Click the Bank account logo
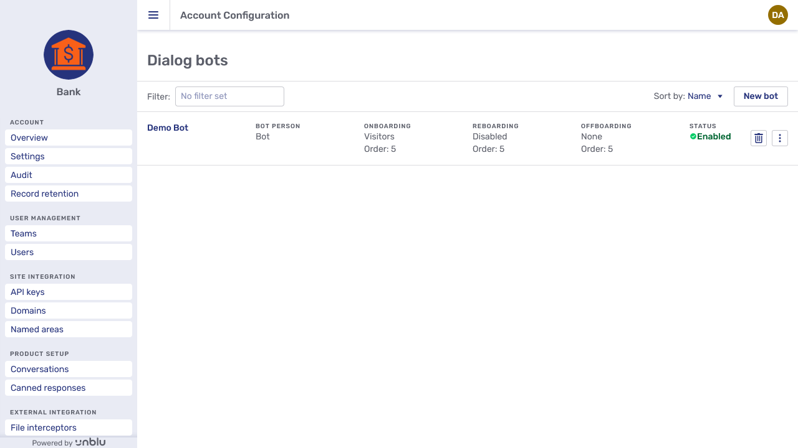Viewport: 798px width, 448px height. pos(68,55)
